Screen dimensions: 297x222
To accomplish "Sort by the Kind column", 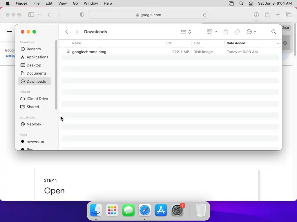I will 197,43.
